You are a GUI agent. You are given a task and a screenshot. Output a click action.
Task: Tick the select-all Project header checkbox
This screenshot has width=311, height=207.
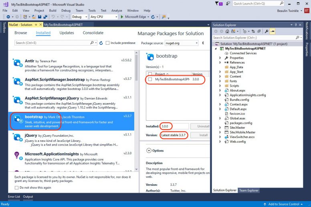pyautogui.click(x=150, y=74)
